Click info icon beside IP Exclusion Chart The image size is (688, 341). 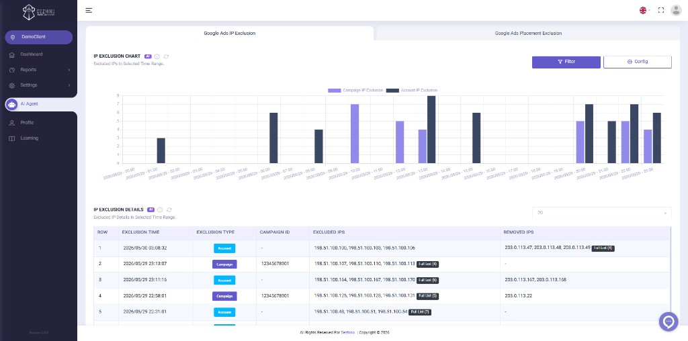point(157,56)
